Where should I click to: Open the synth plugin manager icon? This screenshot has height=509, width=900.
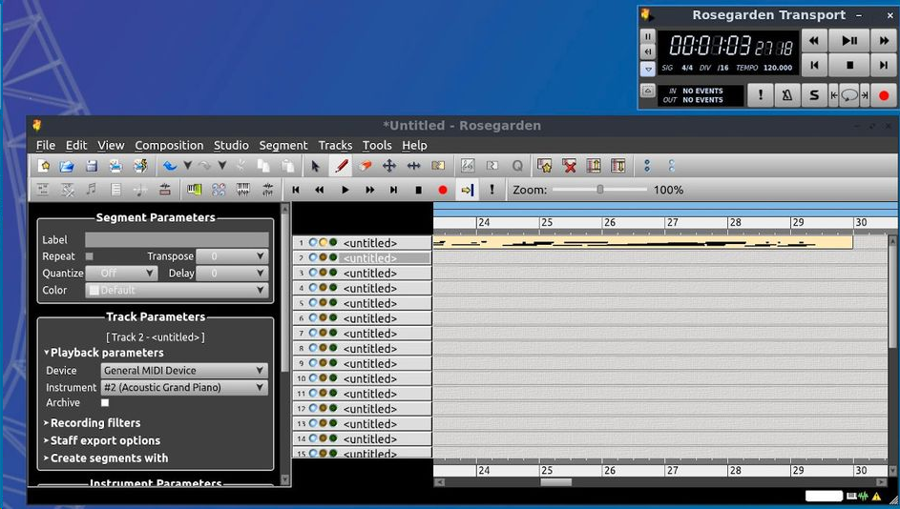pyautogui.click(x=219, y=190)
